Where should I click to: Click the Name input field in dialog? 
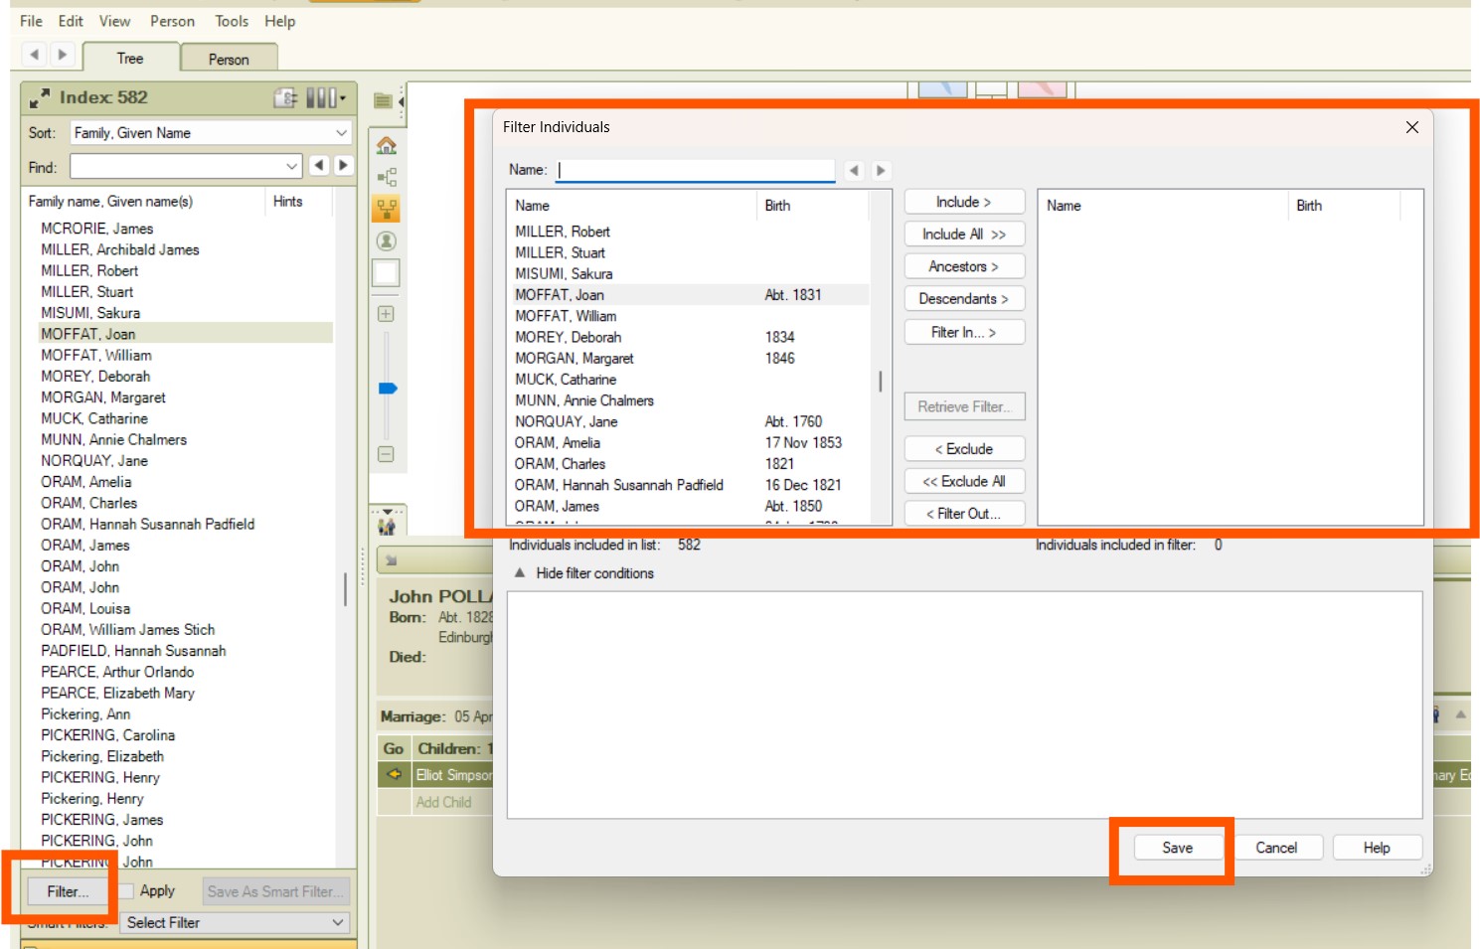click(x=695, y=170)
